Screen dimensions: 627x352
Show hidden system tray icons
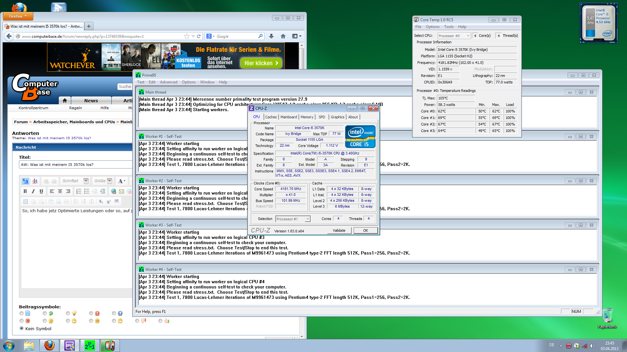[561, 346]
